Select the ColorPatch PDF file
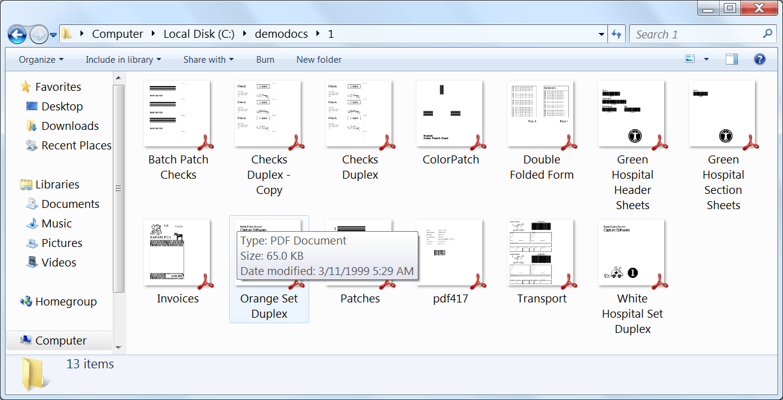The height and width of the screenshot is (400, 783). [450, 113]
